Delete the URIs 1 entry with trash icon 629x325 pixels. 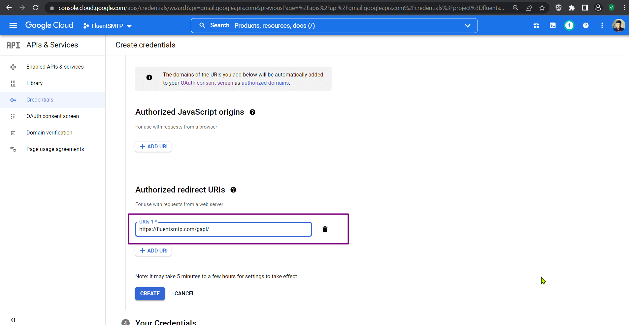(x=325, y=229)
